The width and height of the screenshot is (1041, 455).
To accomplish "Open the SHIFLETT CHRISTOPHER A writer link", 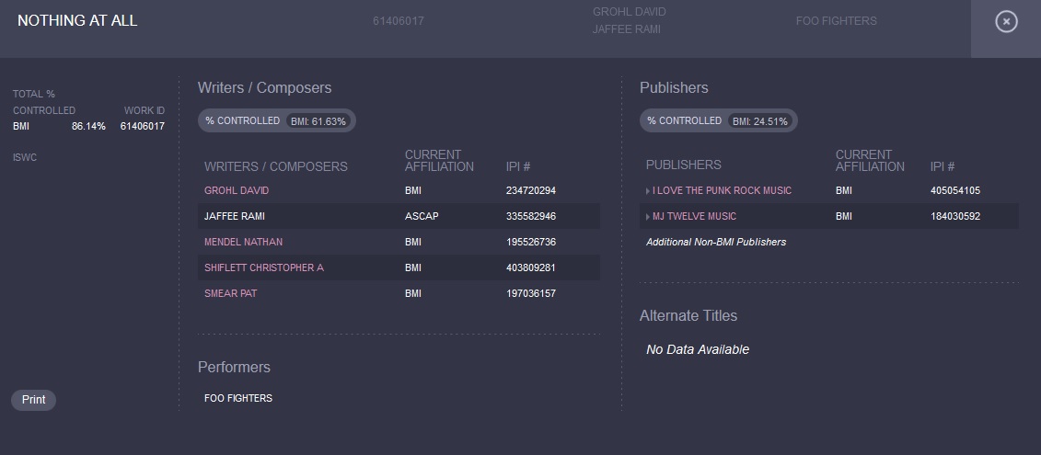I will click(x=263, y=268).
